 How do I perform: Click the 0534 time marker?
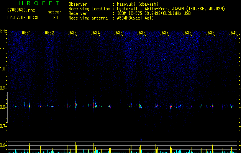coord(95,33)
